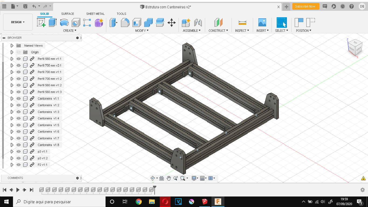Switch to the SHEET METAL tab
The width and height of the screenshot is (368, 207).
pyautogui.click(x=95, y=13)
